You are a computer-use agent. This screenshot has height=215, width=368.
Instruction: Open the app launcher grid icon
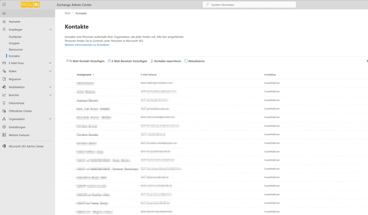pos(4,4)
